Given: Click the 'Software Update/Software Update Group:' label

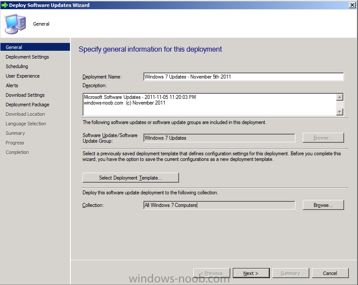Looking at the screenshot, I should point(110,138).
